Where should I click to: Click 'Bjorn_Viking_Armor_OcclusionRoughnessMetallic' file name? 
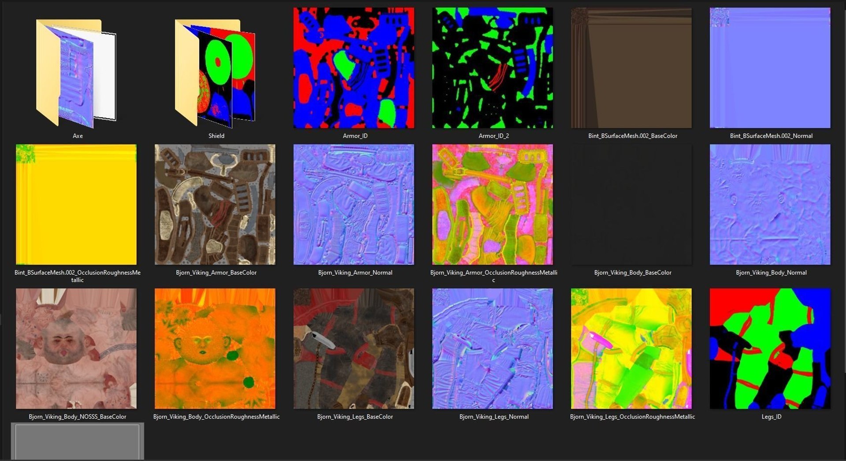point(494,276)
